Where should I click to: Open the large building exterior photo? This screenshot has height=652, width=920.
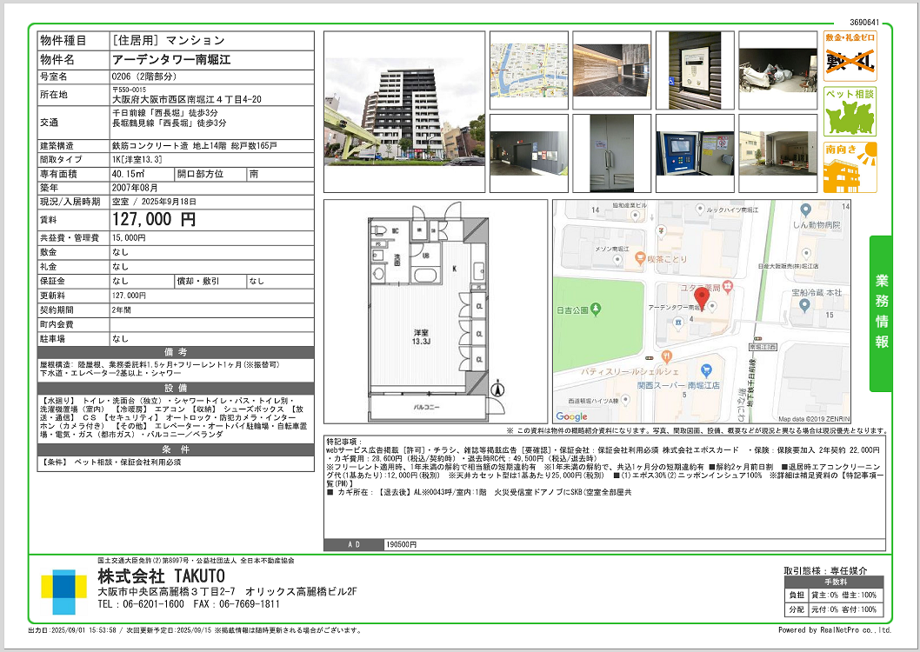click(x=404, y=112)
